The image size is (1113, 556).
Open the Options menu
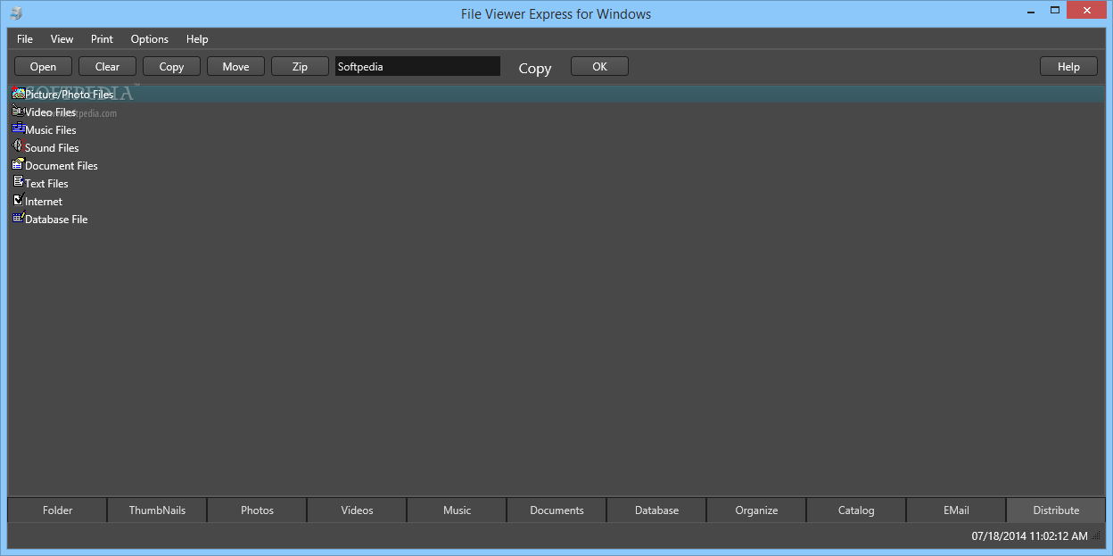coord(150,38)
